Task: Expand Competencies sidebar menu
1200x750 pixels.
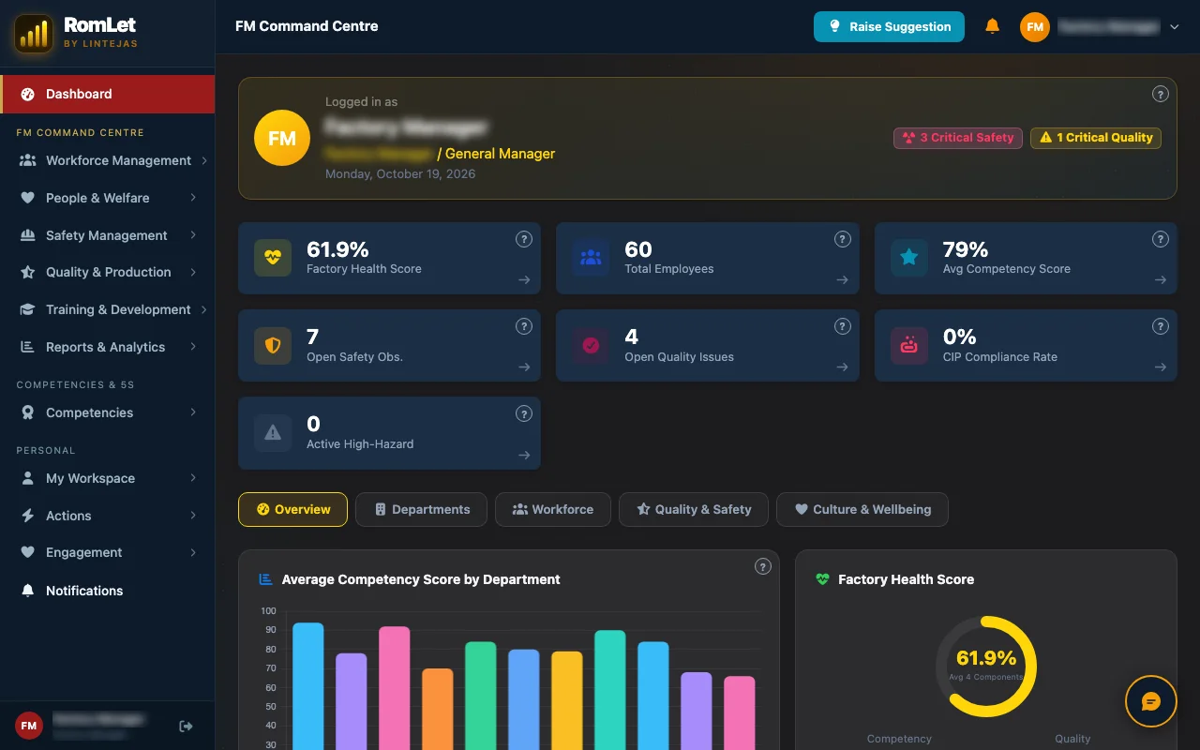Action: pos(108,412)
